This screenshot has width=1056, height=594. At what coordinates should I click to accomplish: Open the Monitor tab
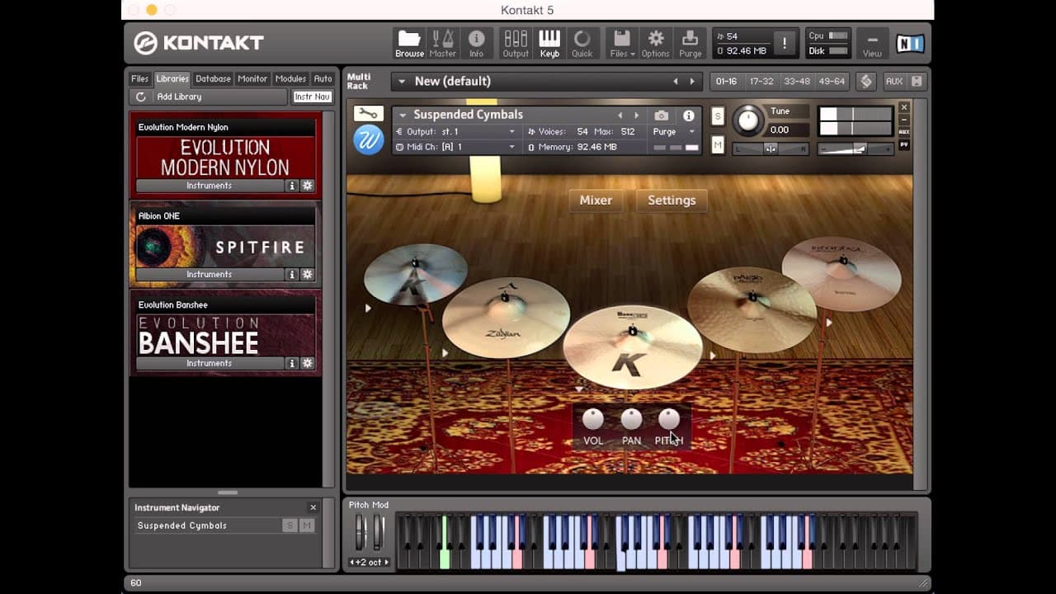pyautogui.click(x=252, y=79)
